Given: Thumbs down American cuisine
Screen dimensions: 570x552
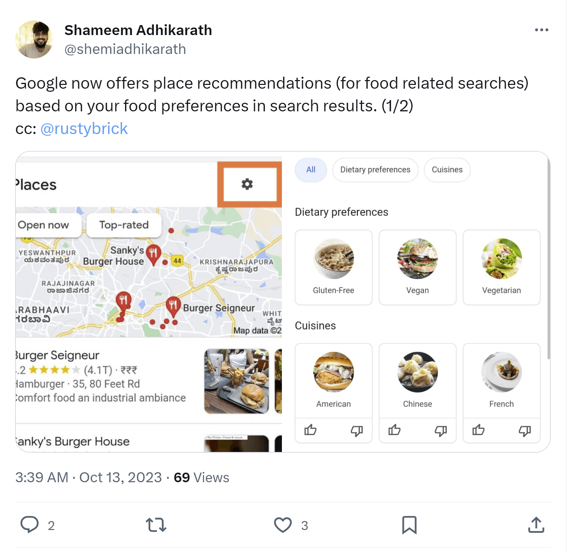Looking at the screenshot, I should (x=357, y=431).
